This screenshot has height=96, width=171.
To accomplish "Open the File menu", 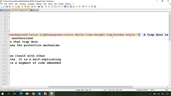I will pos(2,4).
